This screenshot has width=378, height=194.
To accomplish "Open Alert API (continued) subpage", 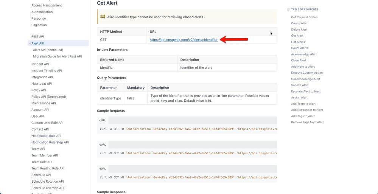I will coord(48,50).
